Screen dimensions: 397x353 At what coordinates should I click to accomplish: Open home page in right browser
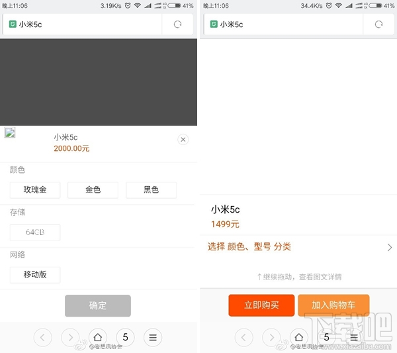click(x=299, y=337)
